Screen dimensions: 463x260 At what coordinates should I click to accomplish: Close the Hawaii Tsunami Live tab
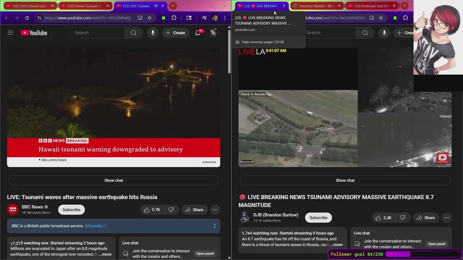pyautogui.click(x=107, y=6)
